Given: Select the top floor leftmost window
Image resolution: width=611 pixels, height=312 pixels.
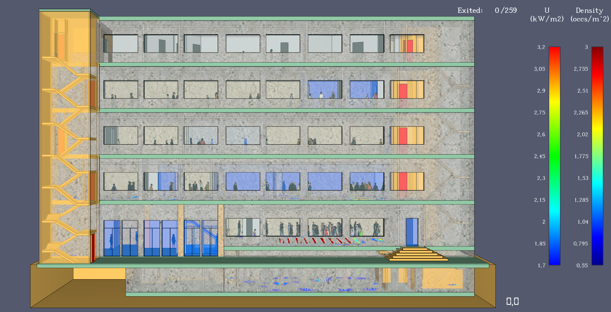Looking at the screenshot, I should pyautogui.click(x=121, y=43).
